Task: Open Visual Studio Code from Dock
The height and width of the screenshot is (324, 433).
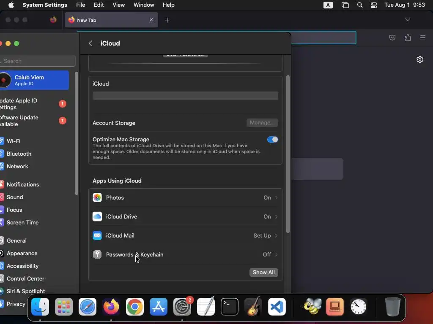Action: point(277,307)
